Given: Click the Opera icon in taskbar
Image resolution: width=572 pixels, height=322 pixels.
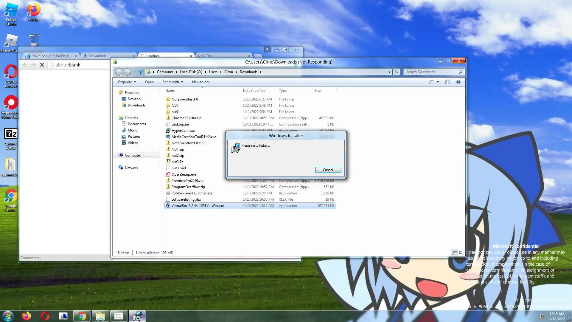Looking at the screenshot, I should [45, 316].
